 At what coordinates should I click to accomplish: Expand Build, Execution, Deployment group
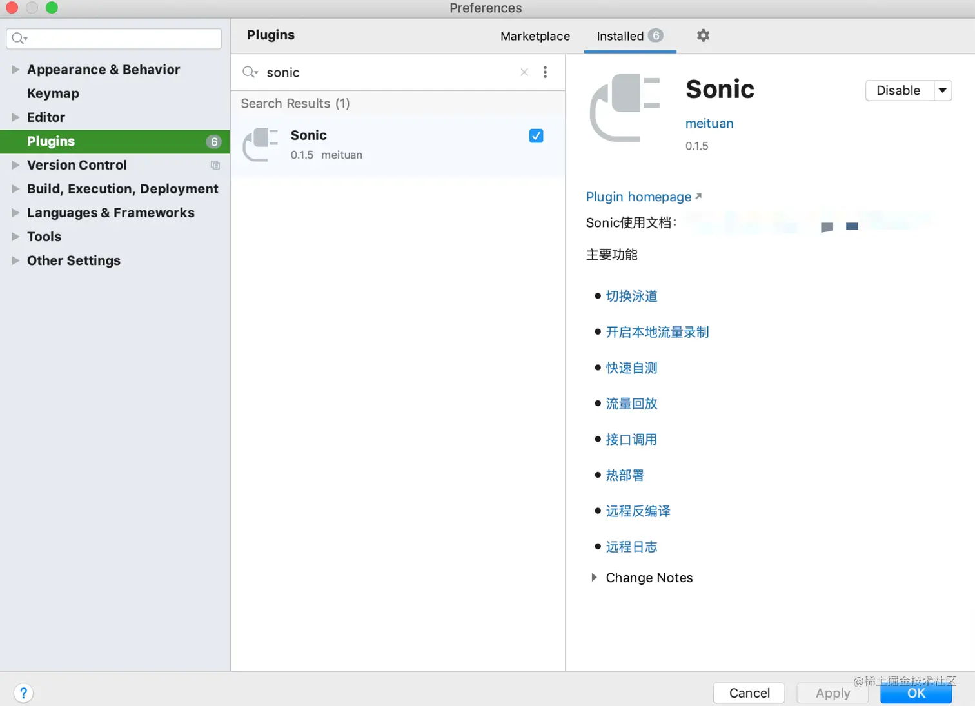click(x=15, y=189)
